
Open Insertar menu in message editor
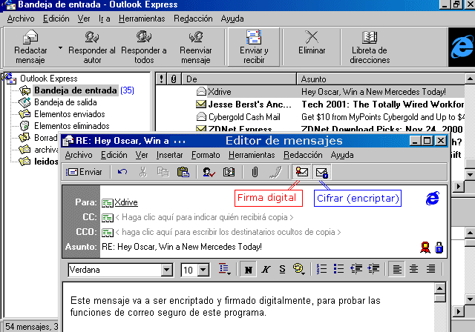(x=170, y=155)
